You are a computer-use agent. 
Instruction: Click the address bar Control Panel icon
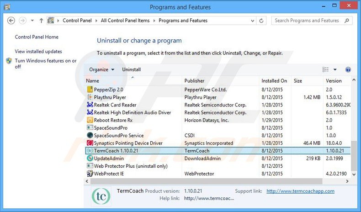point(51,21)
